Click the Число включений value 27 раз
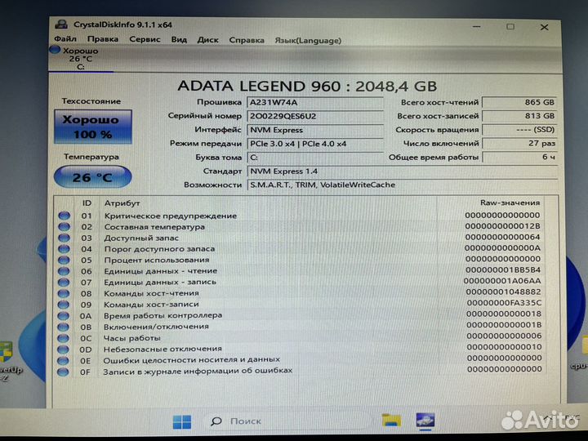The image size is (588, 441). tap(519, 143)
